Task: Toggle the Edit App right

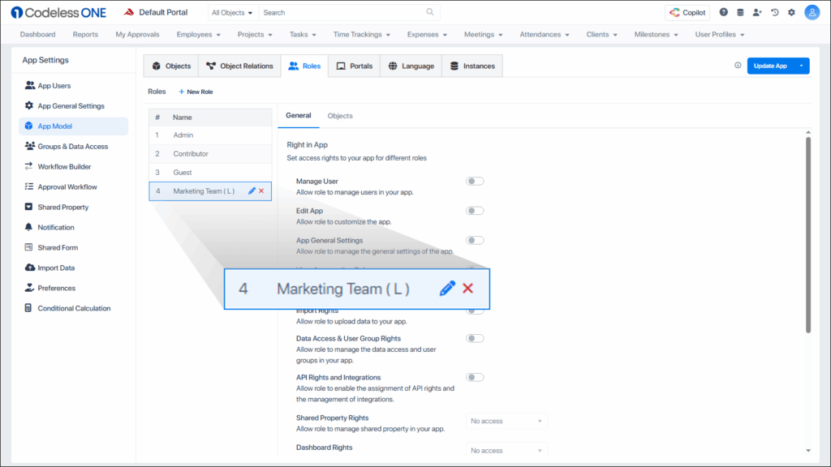Action: tap(475, 211)
